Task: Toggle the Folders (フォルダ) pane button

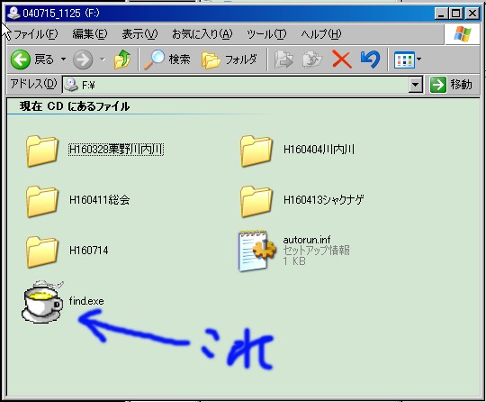Action: [x=229, y=59]
